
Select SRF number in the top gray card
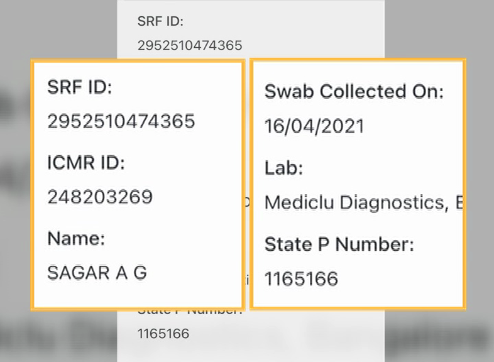point(190,45)
